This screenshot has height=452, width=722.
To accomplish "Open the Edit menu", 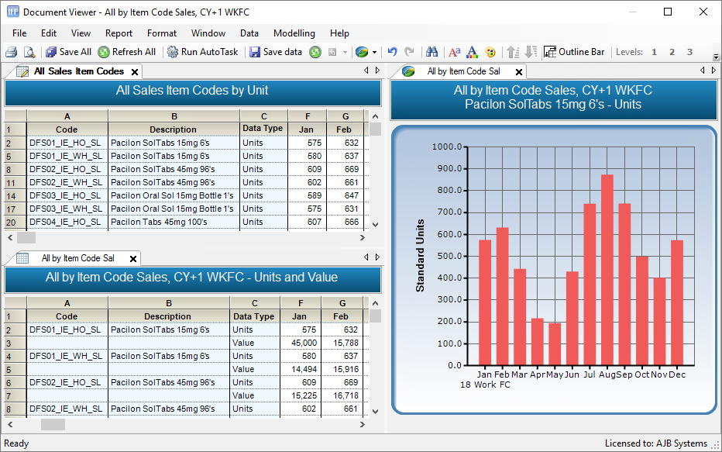I will pyautogui.click(x=49, y=33).
